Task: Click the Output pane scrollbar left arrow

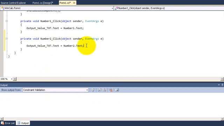Action: pos(1,119)
